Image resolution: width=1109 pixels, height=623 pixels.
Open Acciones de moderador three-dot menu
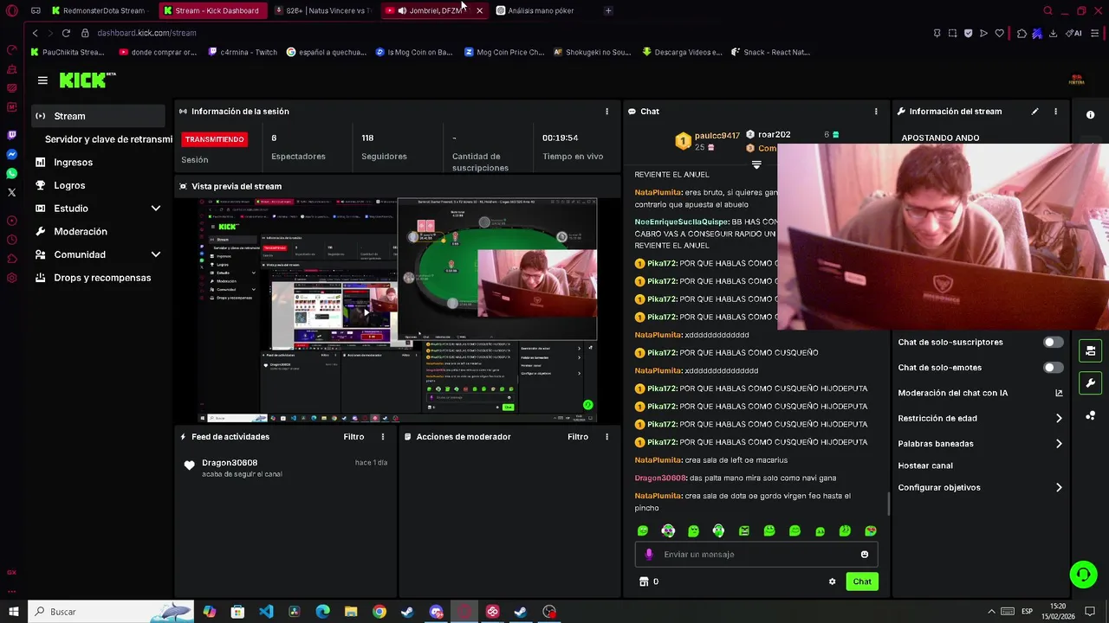(606, 437)
